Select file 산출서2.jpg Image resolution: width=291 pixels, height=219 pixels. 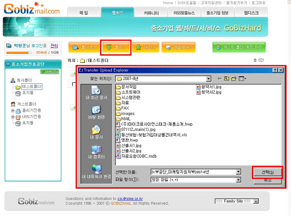[x=129, y=151]
